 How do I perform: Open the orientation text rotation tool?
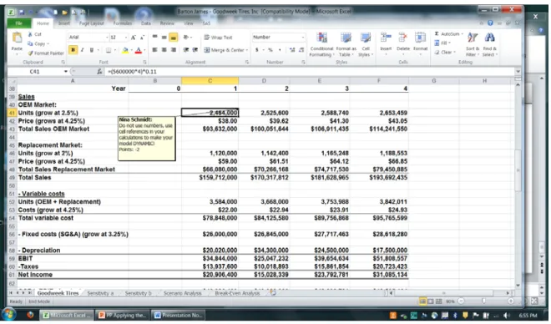coord(187,38)
